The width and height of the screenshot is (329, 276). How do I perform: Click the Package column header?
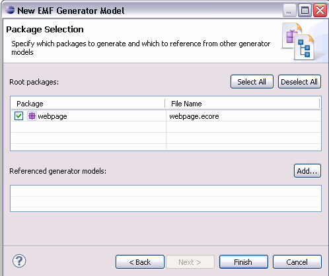(x=88, y=104)
